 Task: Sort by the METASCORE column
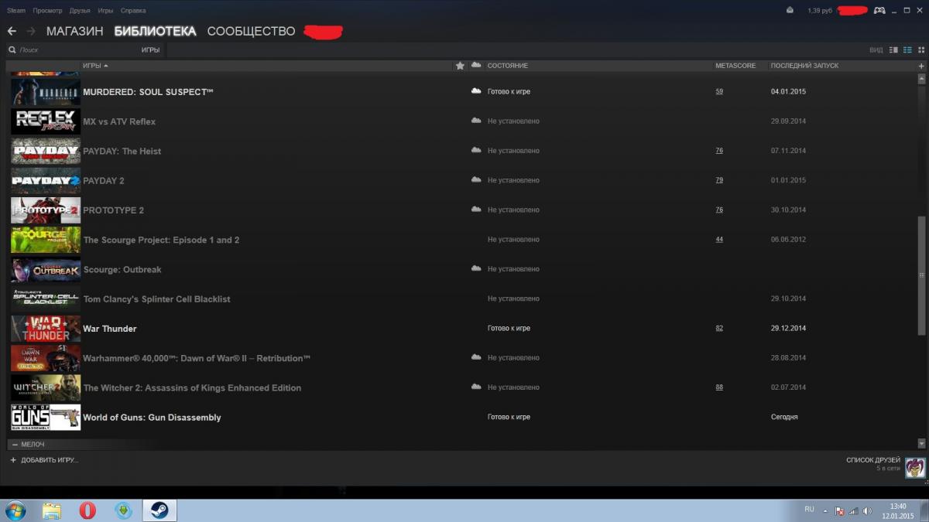pyautogui.click(x=735, y=66)
